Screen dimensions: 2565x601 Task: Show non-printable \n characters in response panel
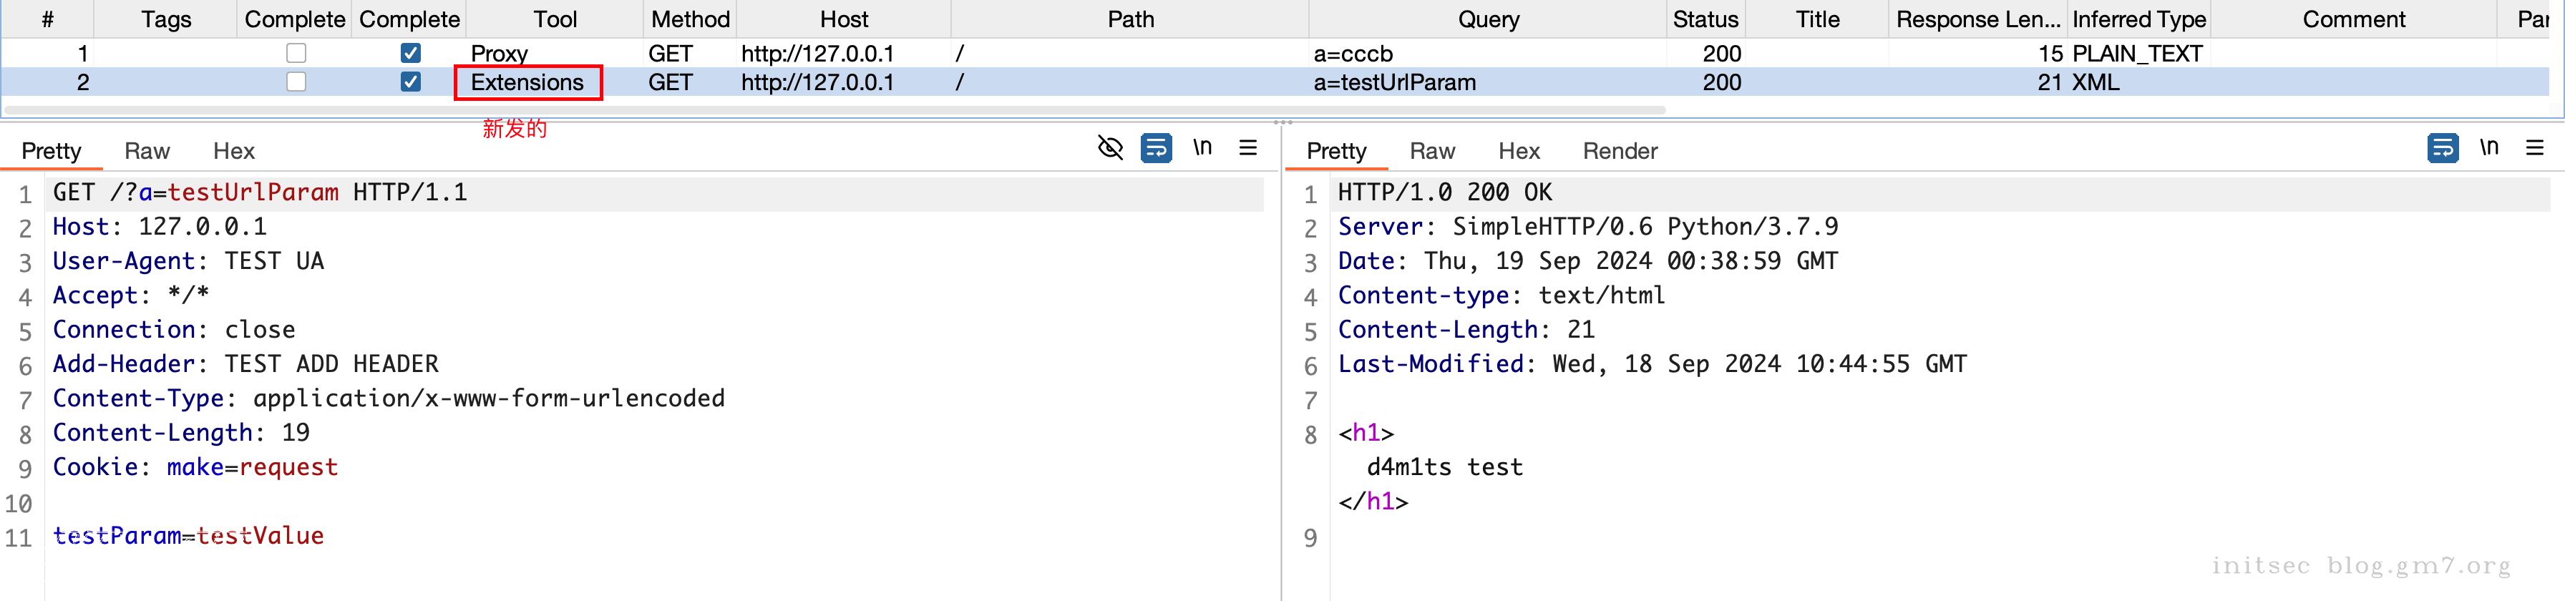(x=2488, y=148)
